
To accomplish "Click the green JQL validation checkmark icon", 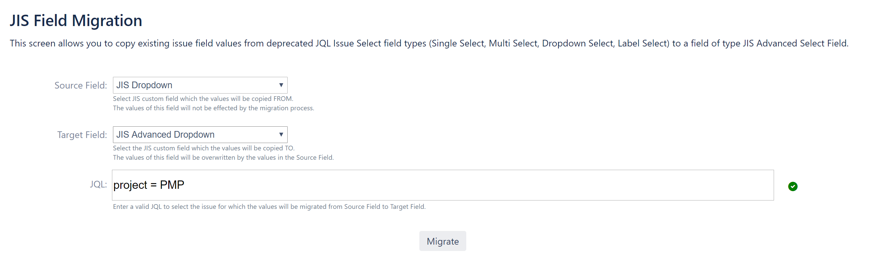I will (793, 186).
